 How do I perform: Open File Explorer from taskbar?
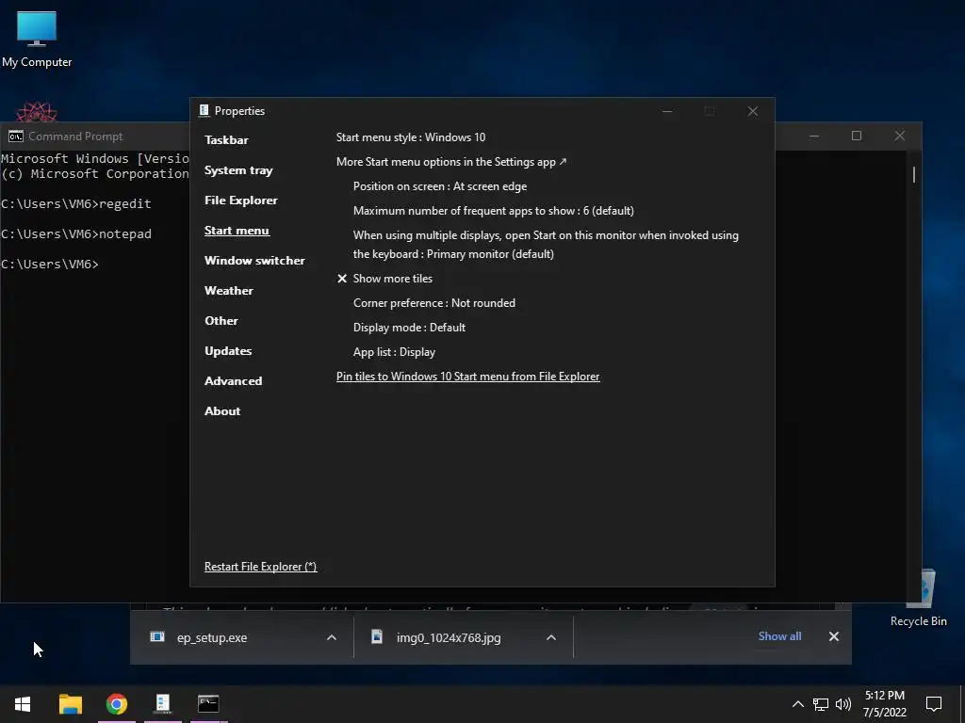tap(70, 704)
